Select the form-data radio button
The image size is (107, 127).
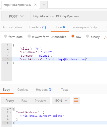point(6,36)
